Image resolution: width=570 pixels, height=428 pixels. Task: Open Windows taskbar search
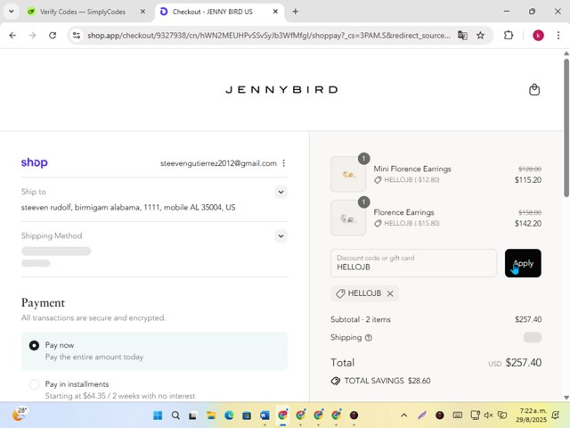(175, 416)
